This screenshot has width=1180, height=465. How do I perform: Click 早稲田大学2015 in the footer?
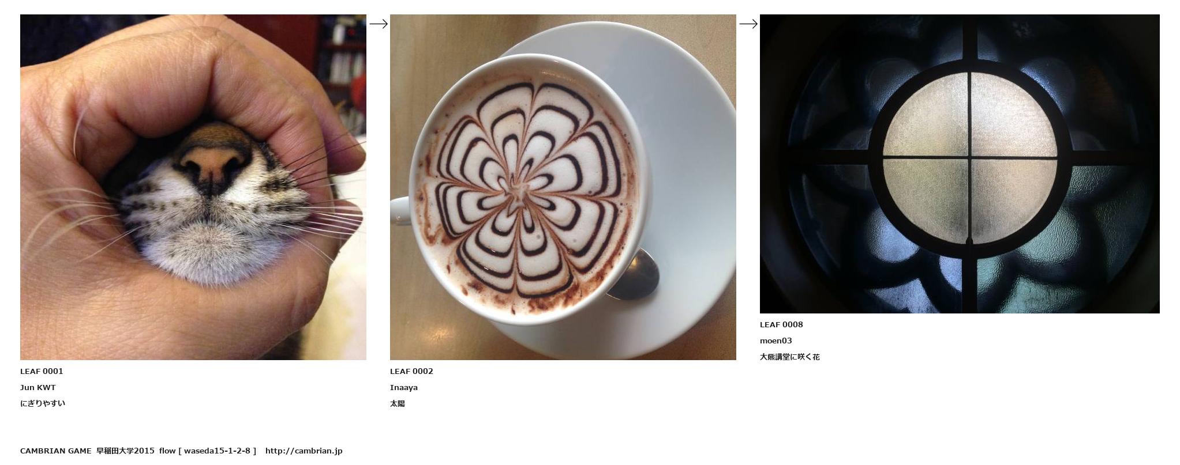pyautogui.click(x=125, y=451)
